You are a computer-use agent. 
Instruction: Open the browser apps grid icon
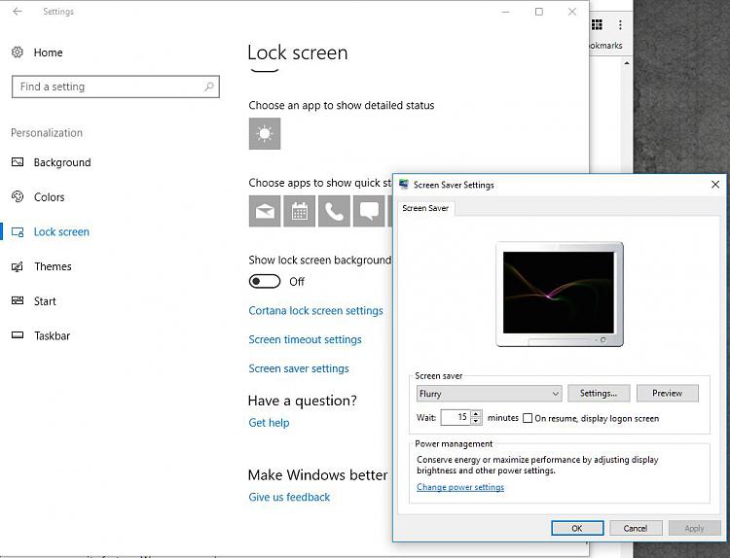(597, 24)
